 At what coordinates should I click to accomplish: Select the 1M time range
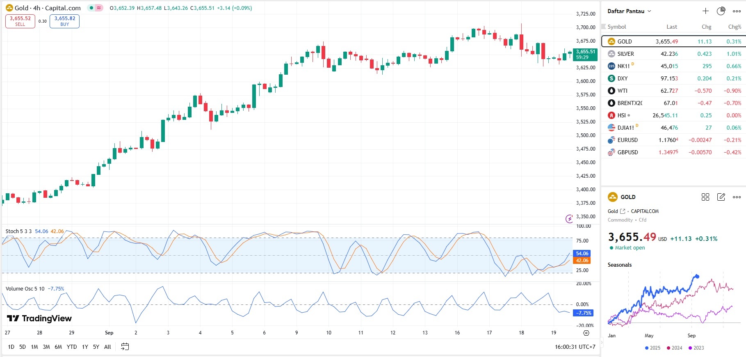34,347
